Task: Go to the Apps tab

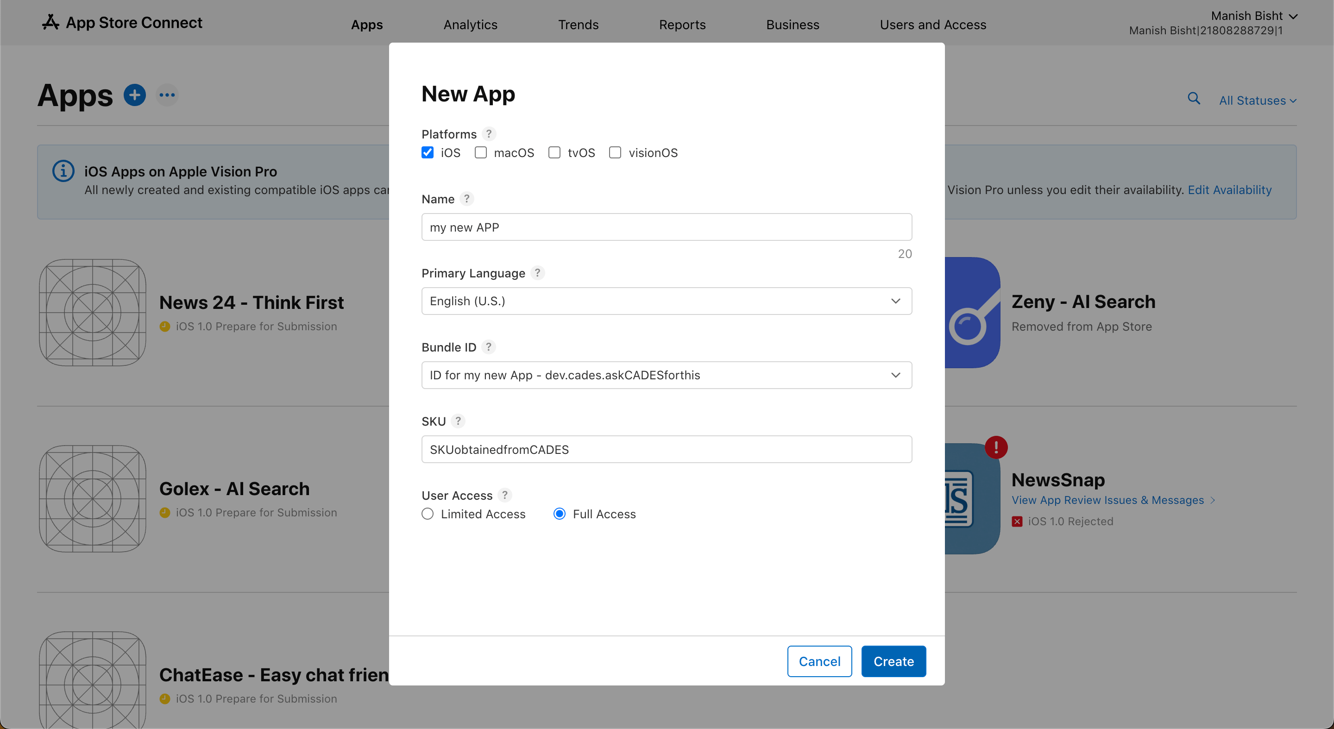Action: [367, 25]
